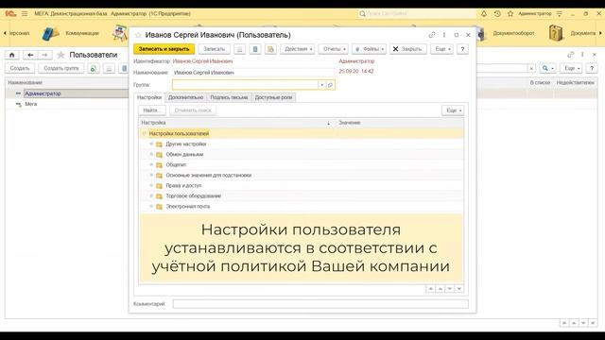Open Группа field link icon
This screenshot has height=340, width=605.
coord(330,85)
